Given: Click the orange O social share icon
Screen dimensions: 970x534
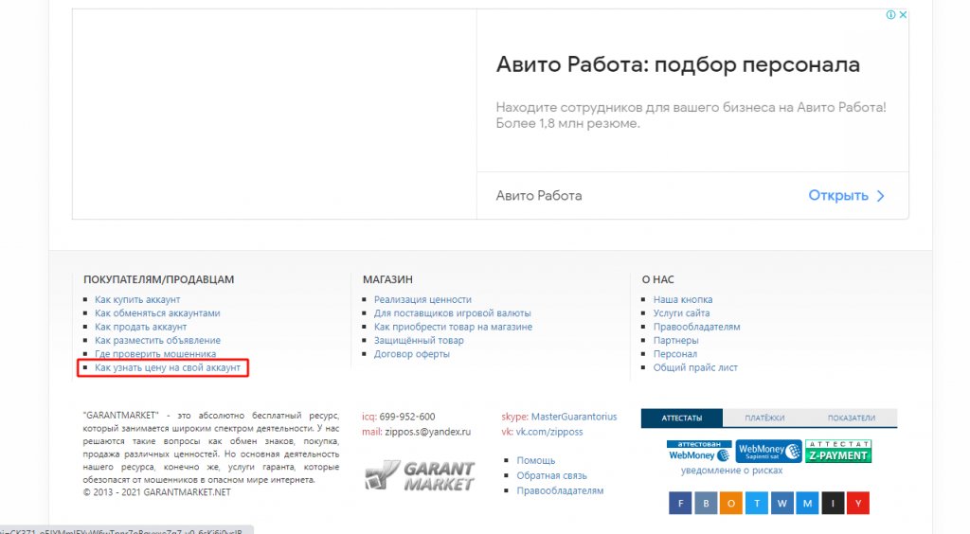Looking at the screenshot, I should (x=731, y=504).
